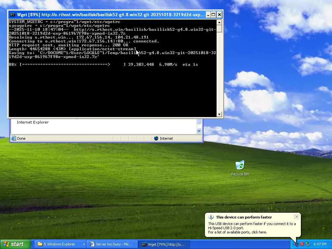Click the IE window resize grip
The width and height of the screenshot is (332, 249).
click(200, 139)
